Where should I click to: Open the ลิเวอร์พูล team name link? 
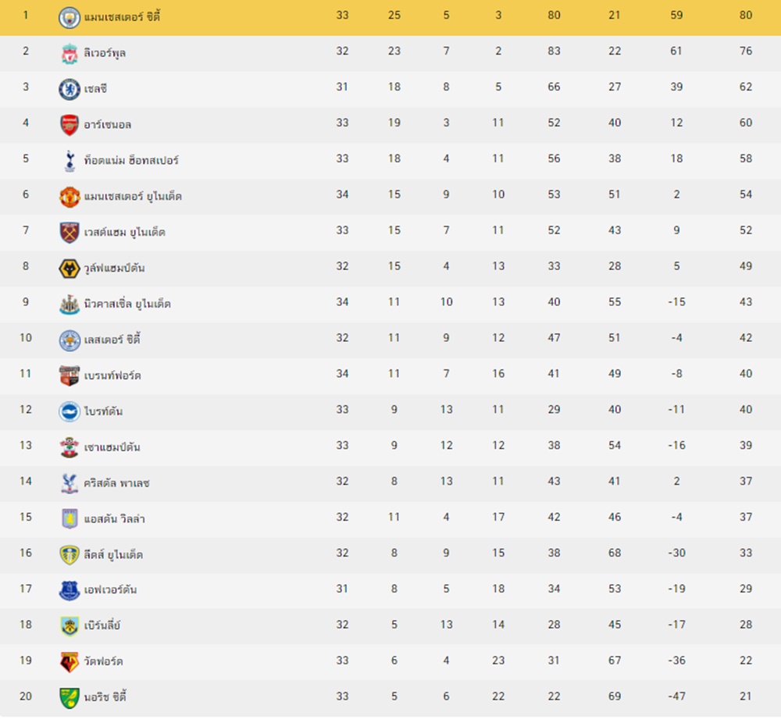(x=105, y=53)
